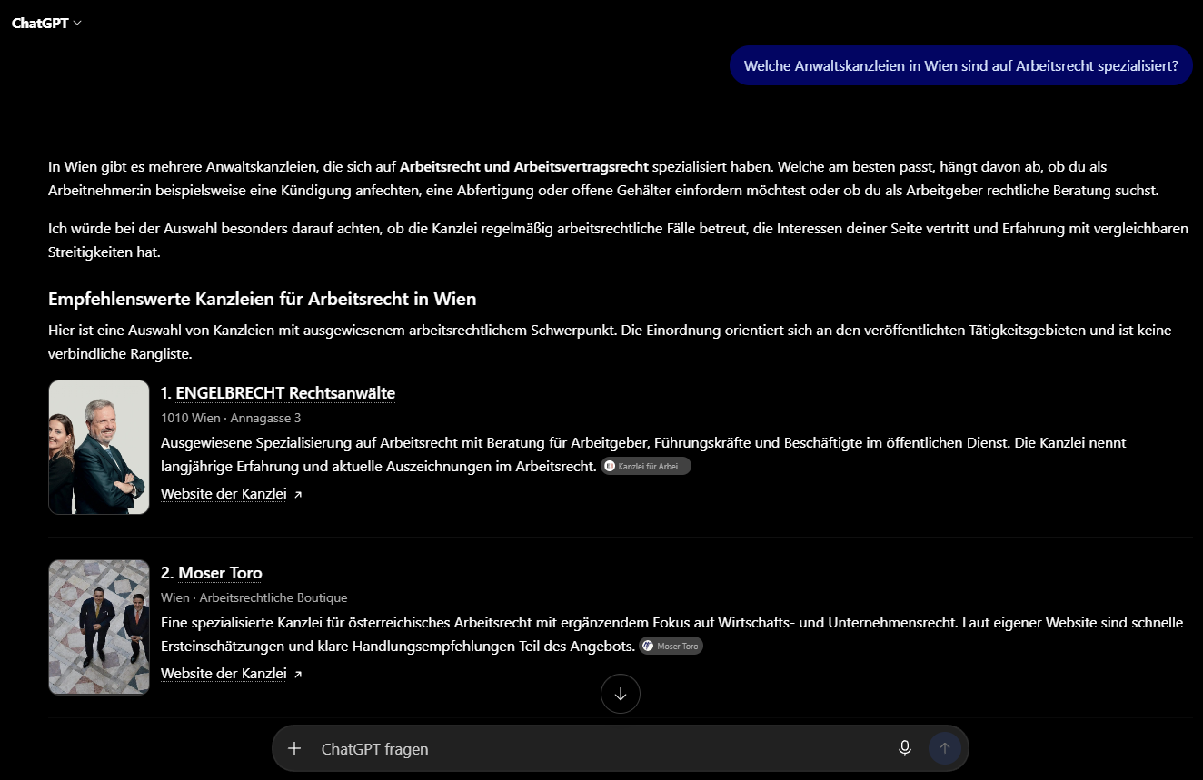Open Website der Kanzlei link under Moser Toro
This screenshot has width=1203, height=780.
pyautogui.click(x=224, y=674)
